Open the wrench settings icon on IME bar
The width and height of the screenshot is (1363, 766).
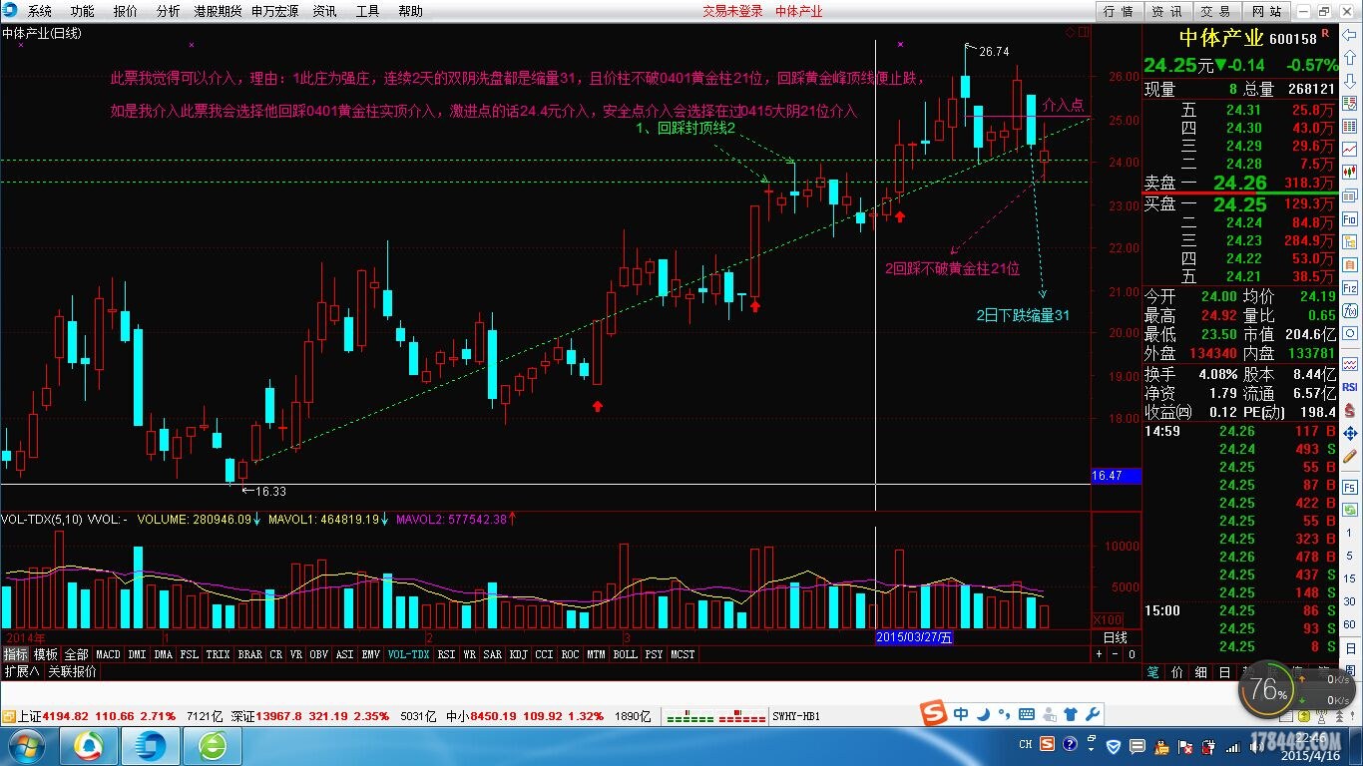pyautogui.click(x=1093, y=714)
